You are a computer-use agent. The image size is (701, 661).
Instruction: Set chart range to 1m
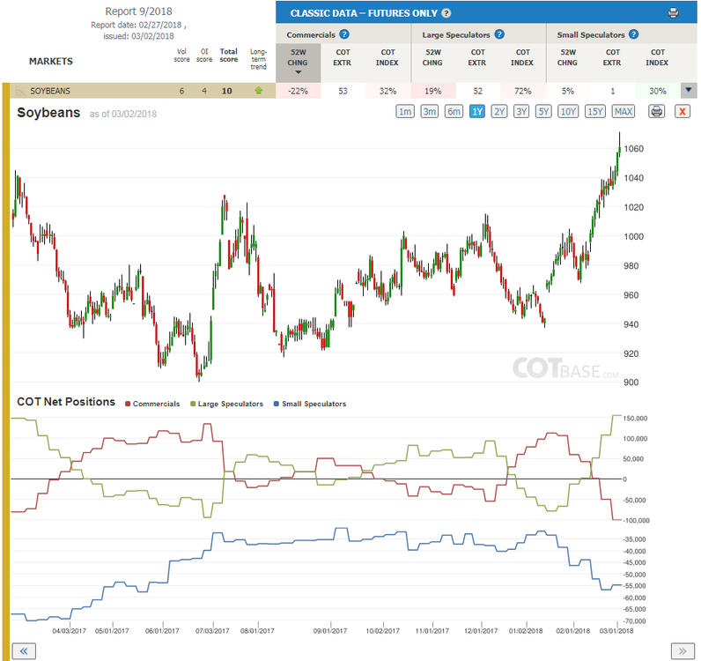[405, 111]
